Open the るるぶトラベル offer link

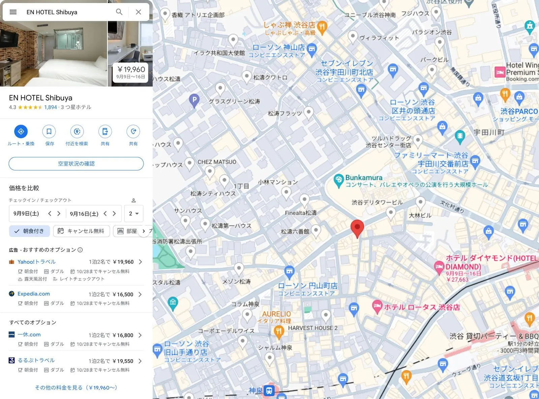coord(36,360)
